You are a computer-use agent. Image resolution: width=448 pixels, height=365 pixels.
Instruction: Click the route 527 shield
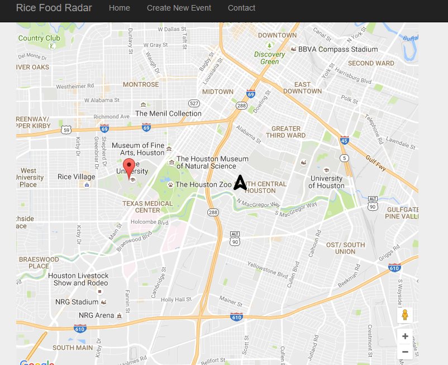[x=194, y=103]
